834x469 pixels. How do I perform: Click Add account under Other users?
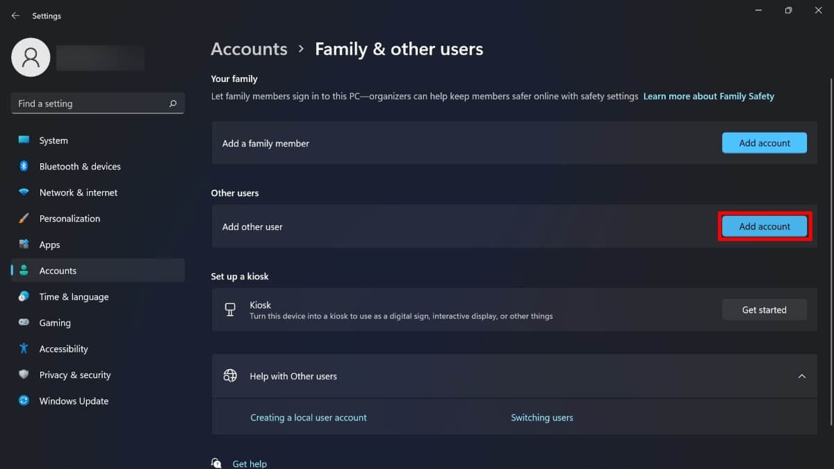pos(764,226)
